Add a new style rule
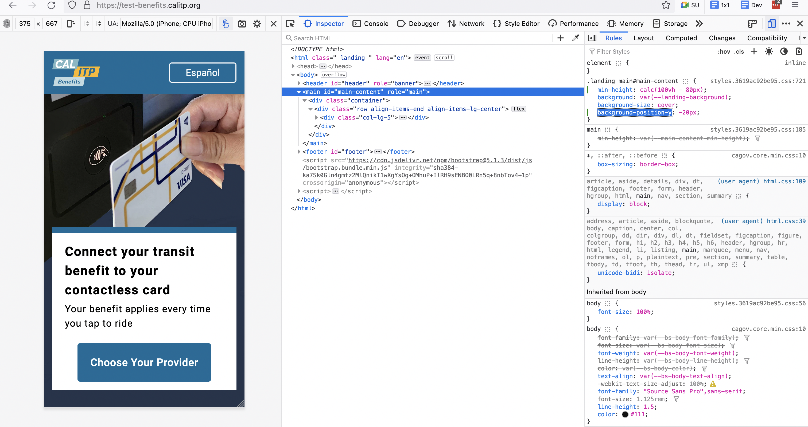 click(x=754, y=52)
